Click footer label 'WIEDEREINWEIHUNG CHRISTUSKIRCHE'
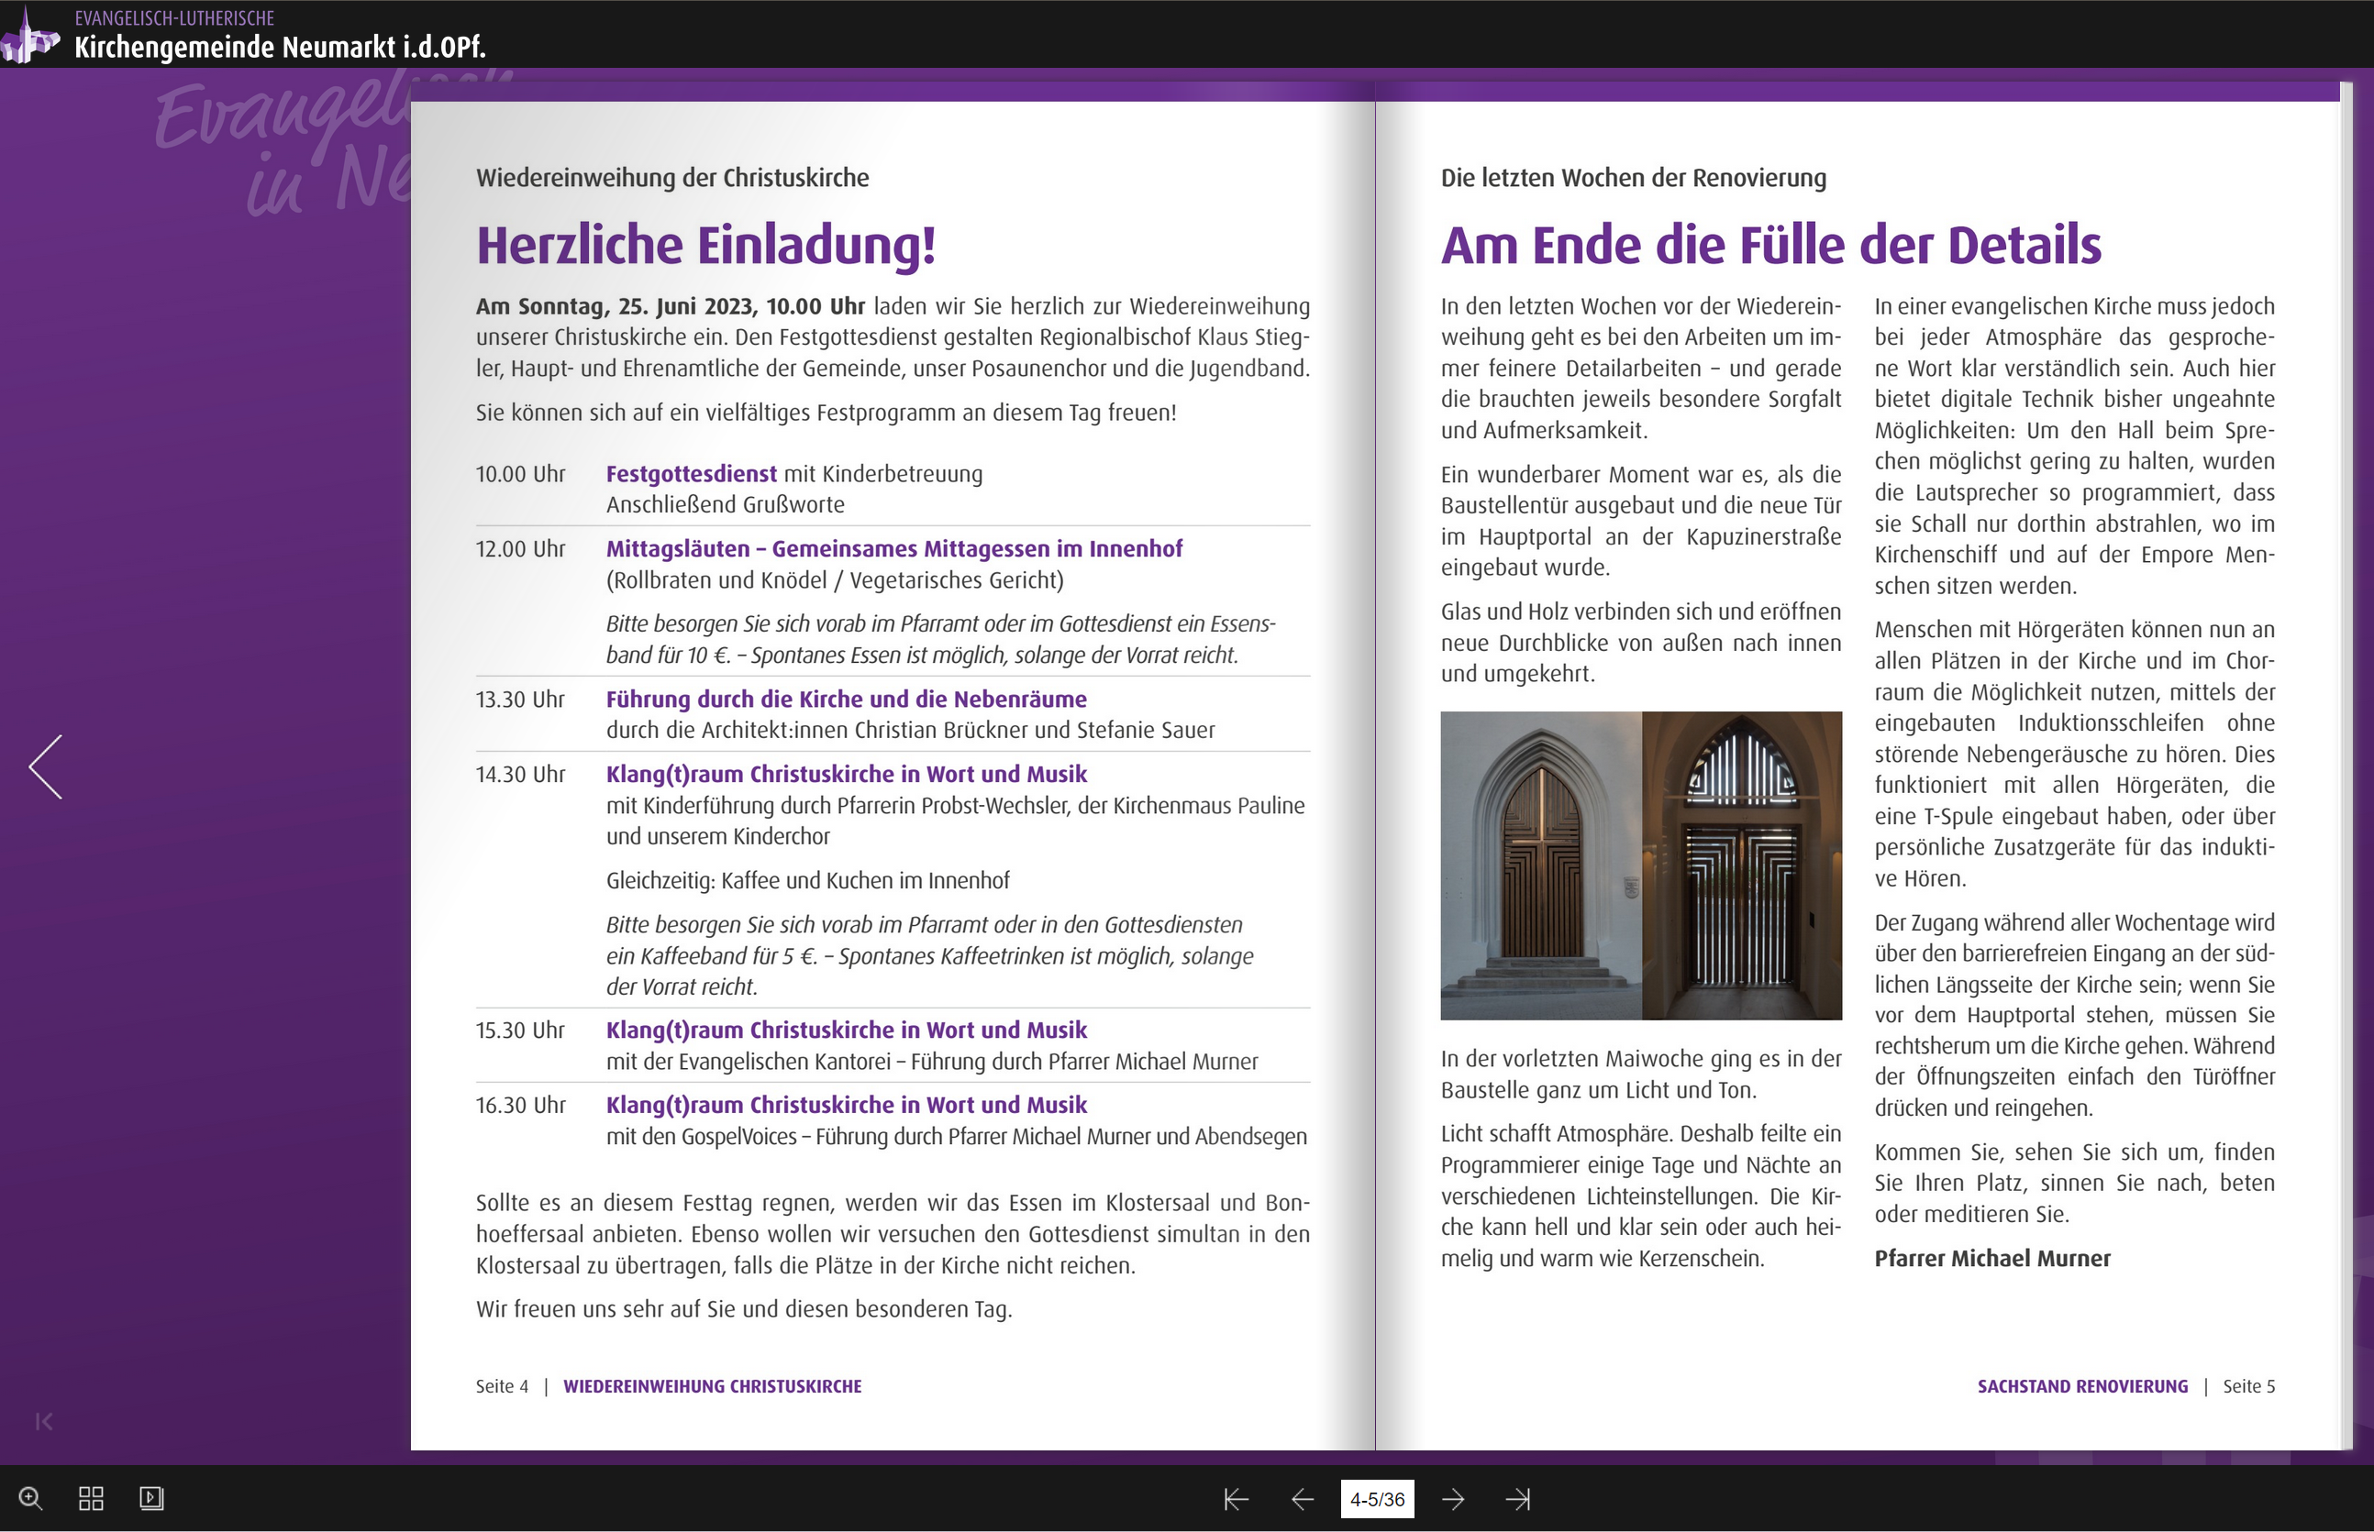The width and height of the screenshot is (2374, 1532). coord(712,1387)
